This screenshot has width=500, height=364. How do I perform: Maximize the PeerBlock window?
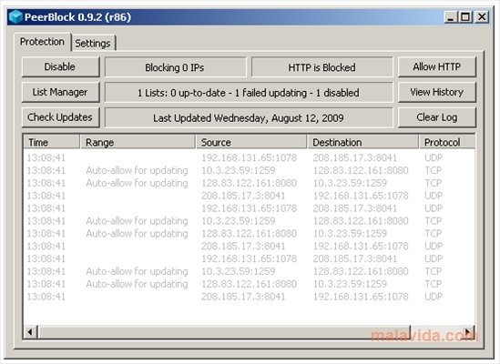pos(465,17)
